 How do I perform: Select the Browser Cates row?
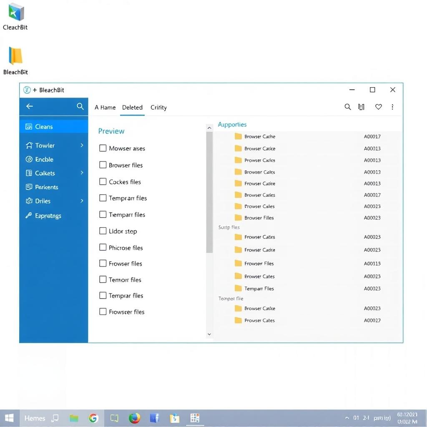pos(307,276)
